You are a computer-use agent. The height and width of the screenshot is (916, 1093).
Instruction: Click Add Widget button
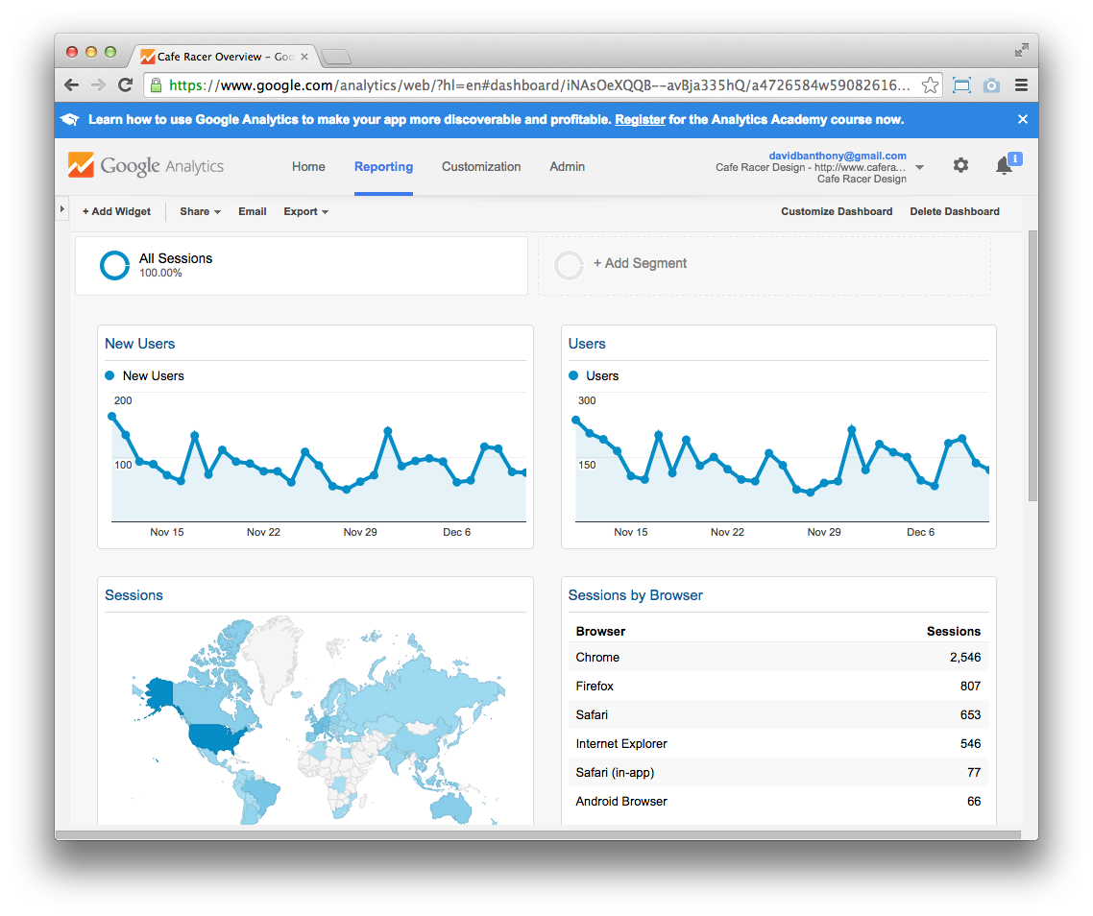[x=116, y=211]
